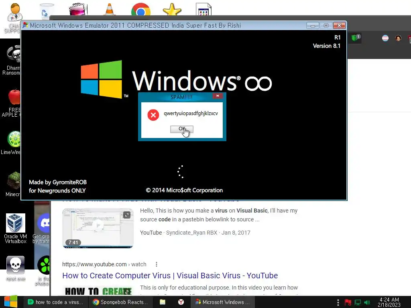Open the Minecraft desktop icon
The image size is (411, 308).
12,184
